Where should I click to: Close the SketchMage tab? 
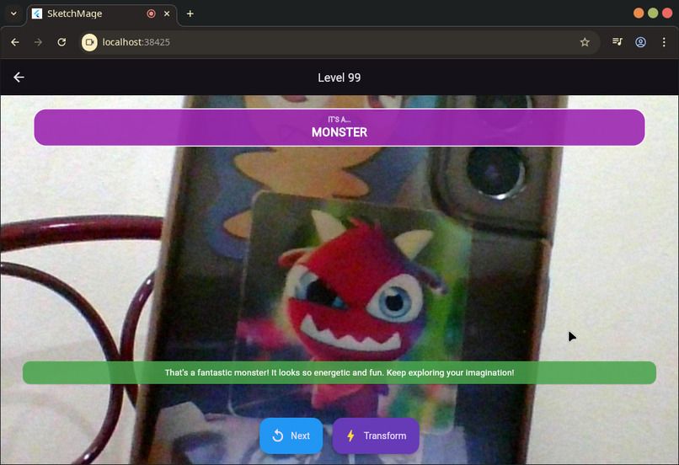[x=167, y=13]
